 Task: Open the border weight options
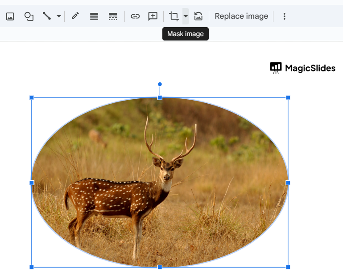[94, 16]
